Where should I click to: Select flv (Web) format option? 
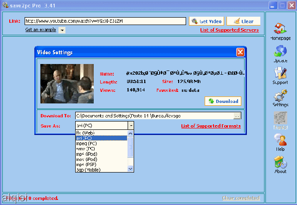click(x=101, y=133)
